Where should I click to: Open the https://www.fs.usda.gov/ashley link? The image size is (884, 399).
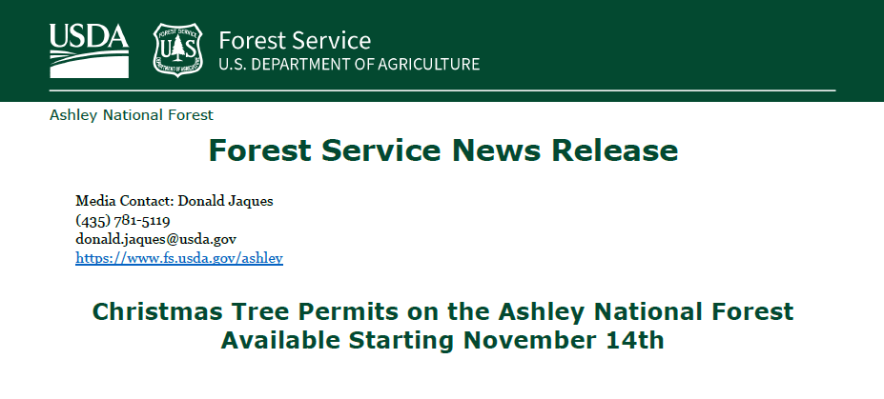tap(179, 258)
